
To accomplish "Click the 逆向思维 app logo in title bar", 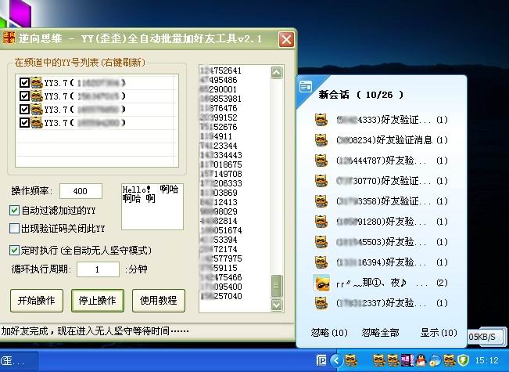I will pyautogui.click(x=9, y=38).
